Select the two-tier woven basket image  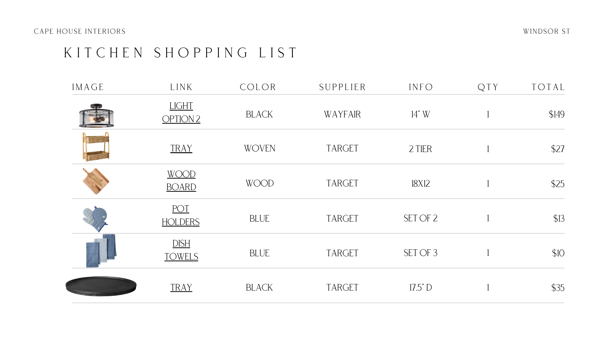coord(96,147)
